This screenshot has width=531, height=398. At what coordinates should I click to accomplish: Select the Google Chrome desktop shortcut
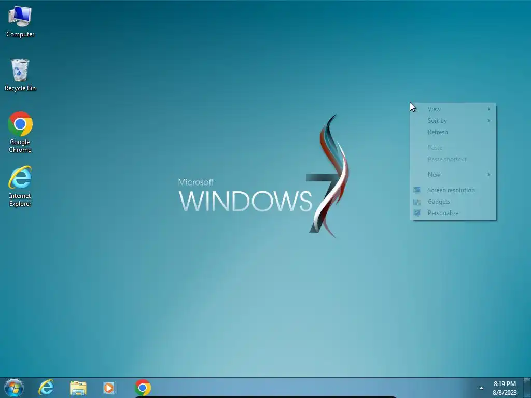coord(20,132)
